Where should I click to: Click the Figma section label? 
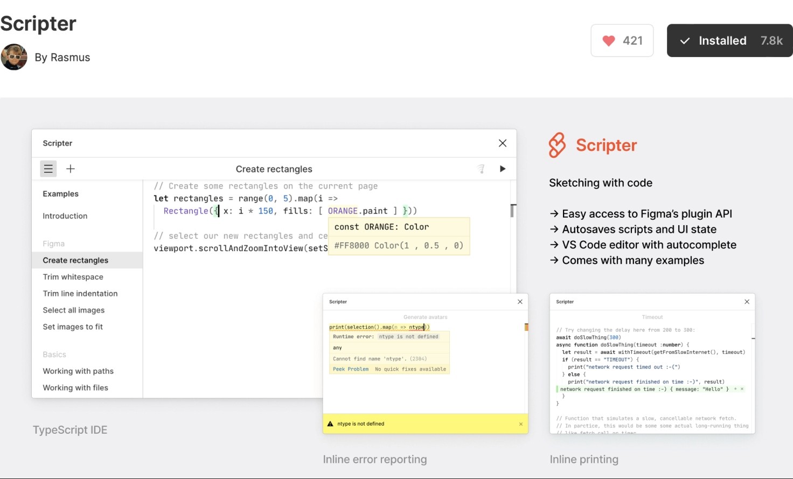coord(53,244)
